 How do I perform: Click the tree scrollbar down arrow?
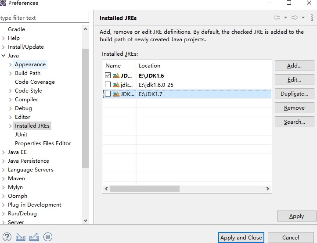click(x=85, y=220)
